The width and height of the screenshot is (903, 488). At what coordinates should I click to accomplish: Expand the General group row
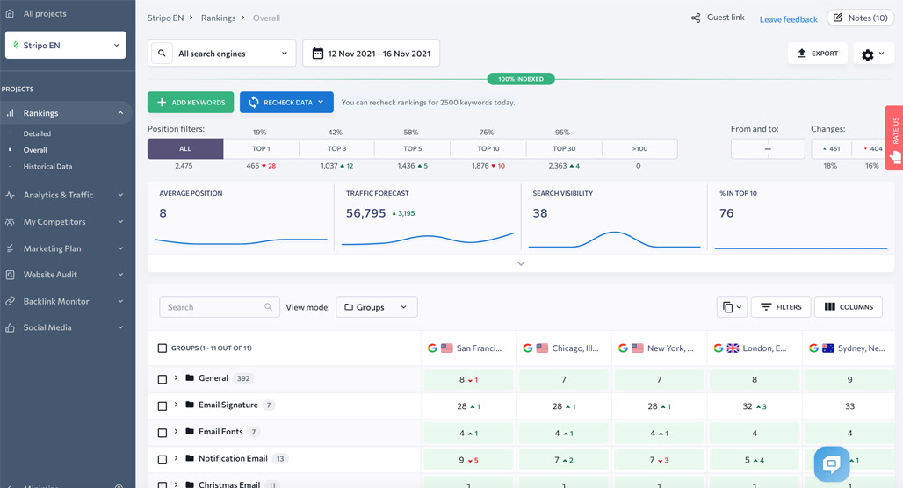tap(177, 378)
